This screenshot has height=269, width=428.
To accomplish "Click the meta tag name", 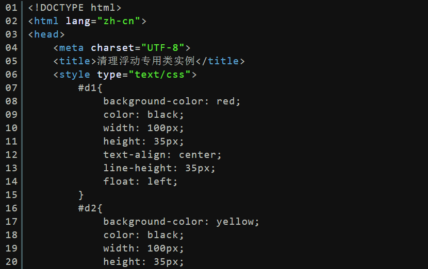I will (71, 48).
